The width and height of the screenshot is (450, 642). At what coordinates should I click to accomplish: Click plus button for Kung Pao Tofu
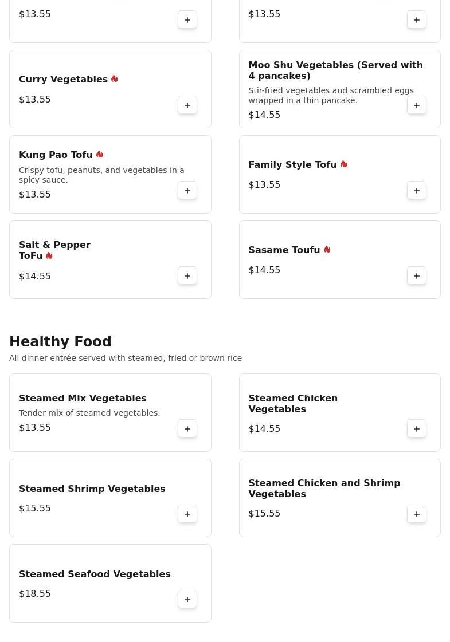click(187, 191)
